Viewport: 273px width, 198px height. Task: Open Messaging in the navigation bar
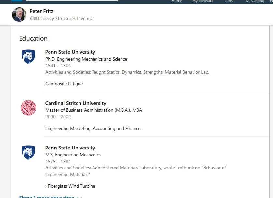[255, 1]
